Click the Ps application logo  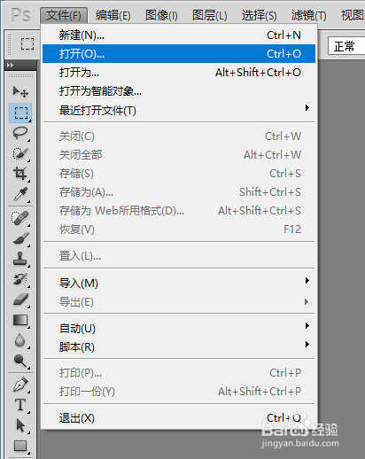point(20,15)
